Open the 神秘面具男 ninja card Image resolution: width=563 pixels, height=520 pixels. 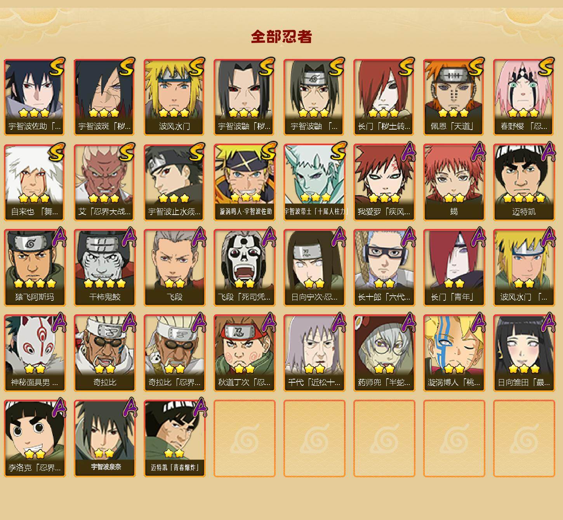click(35, 353)
